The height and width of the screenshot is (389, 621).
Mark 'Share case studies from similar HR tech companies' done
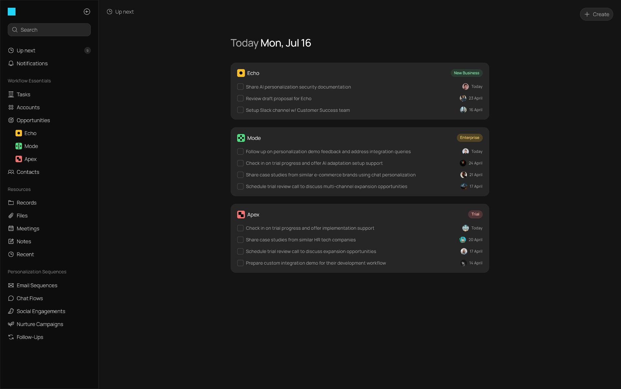240,240
